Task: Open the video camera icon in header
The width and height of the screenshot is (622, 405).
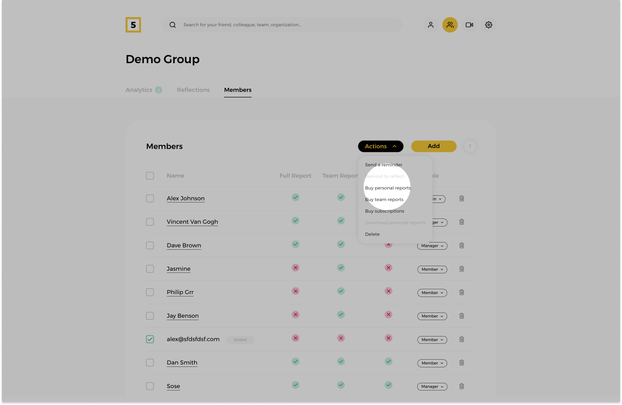Action: click(x=469, y=25)
